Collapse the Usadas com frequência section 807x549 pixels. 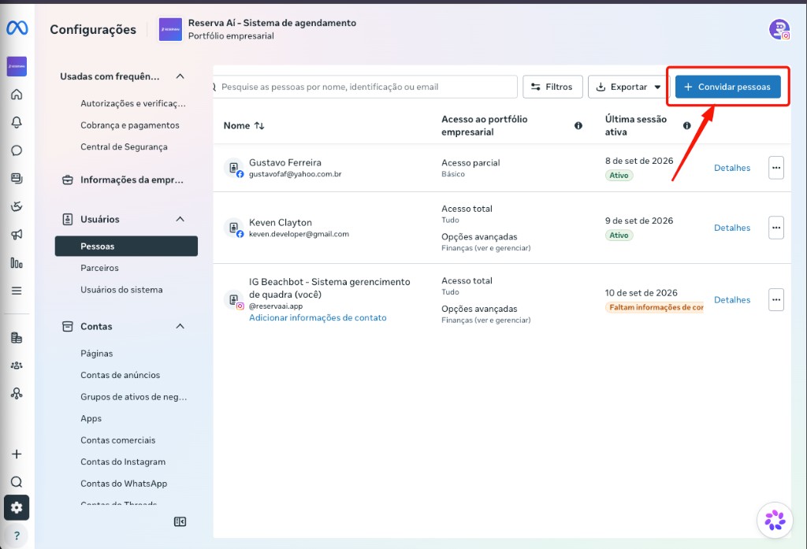(180, 76)
